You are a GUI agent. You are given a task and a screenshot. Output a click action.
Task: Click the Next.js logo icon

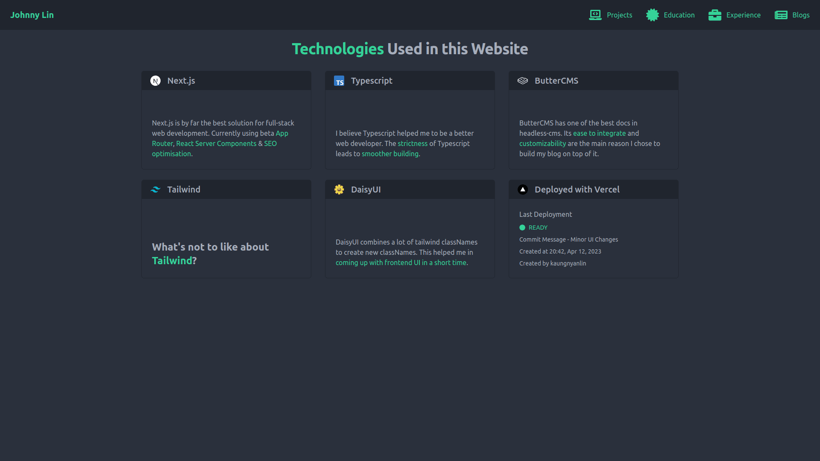[155, 81]
